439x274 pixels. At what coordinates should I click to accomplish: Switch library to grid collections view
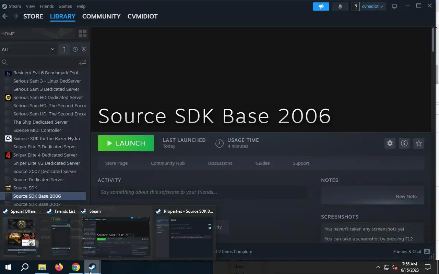[83, 34]
